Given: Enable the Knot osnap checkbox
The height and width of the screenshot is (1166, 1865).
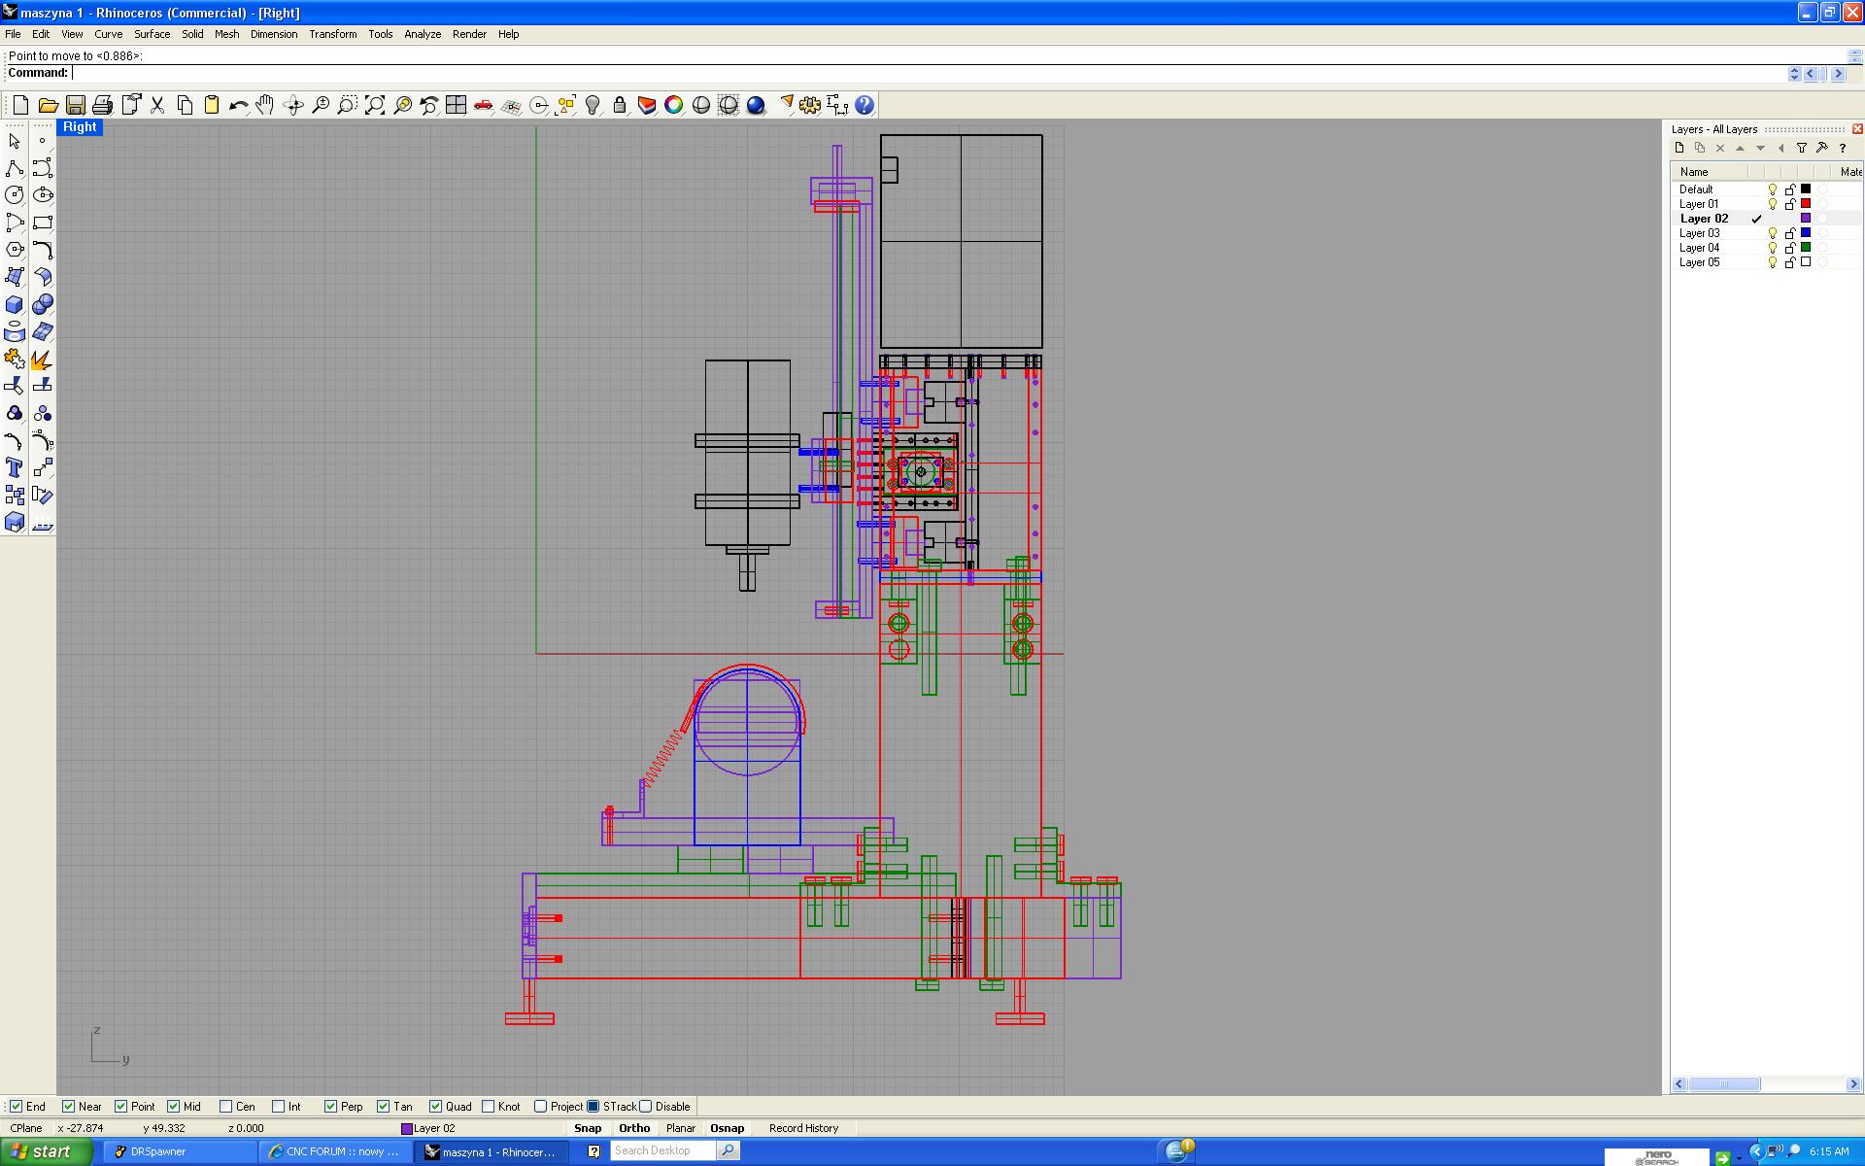Looking at the screenshot, I should tap(489, 1106).
